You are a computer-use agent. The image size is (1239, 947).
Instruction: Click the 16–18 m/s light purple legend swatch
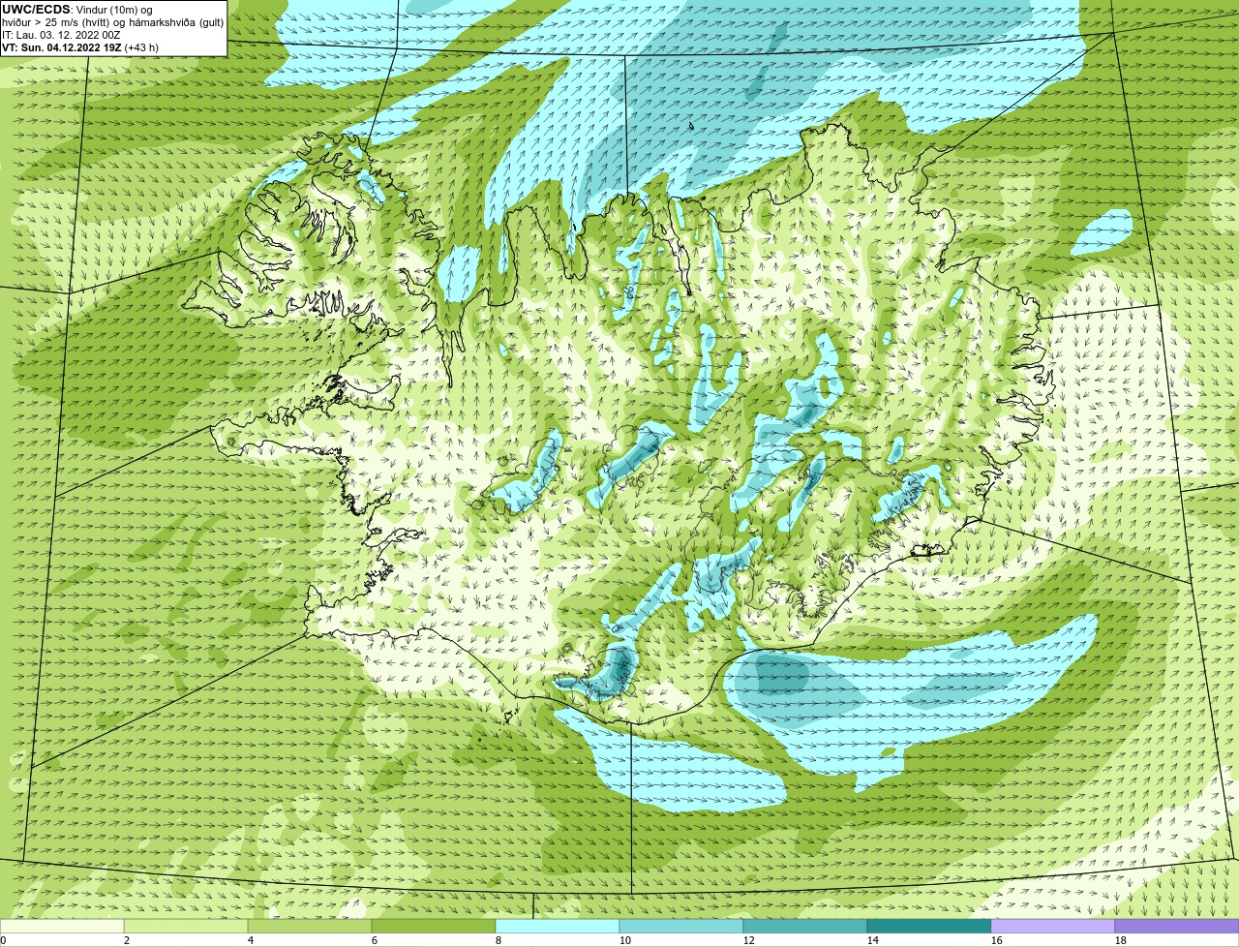tap(1053, 926)
